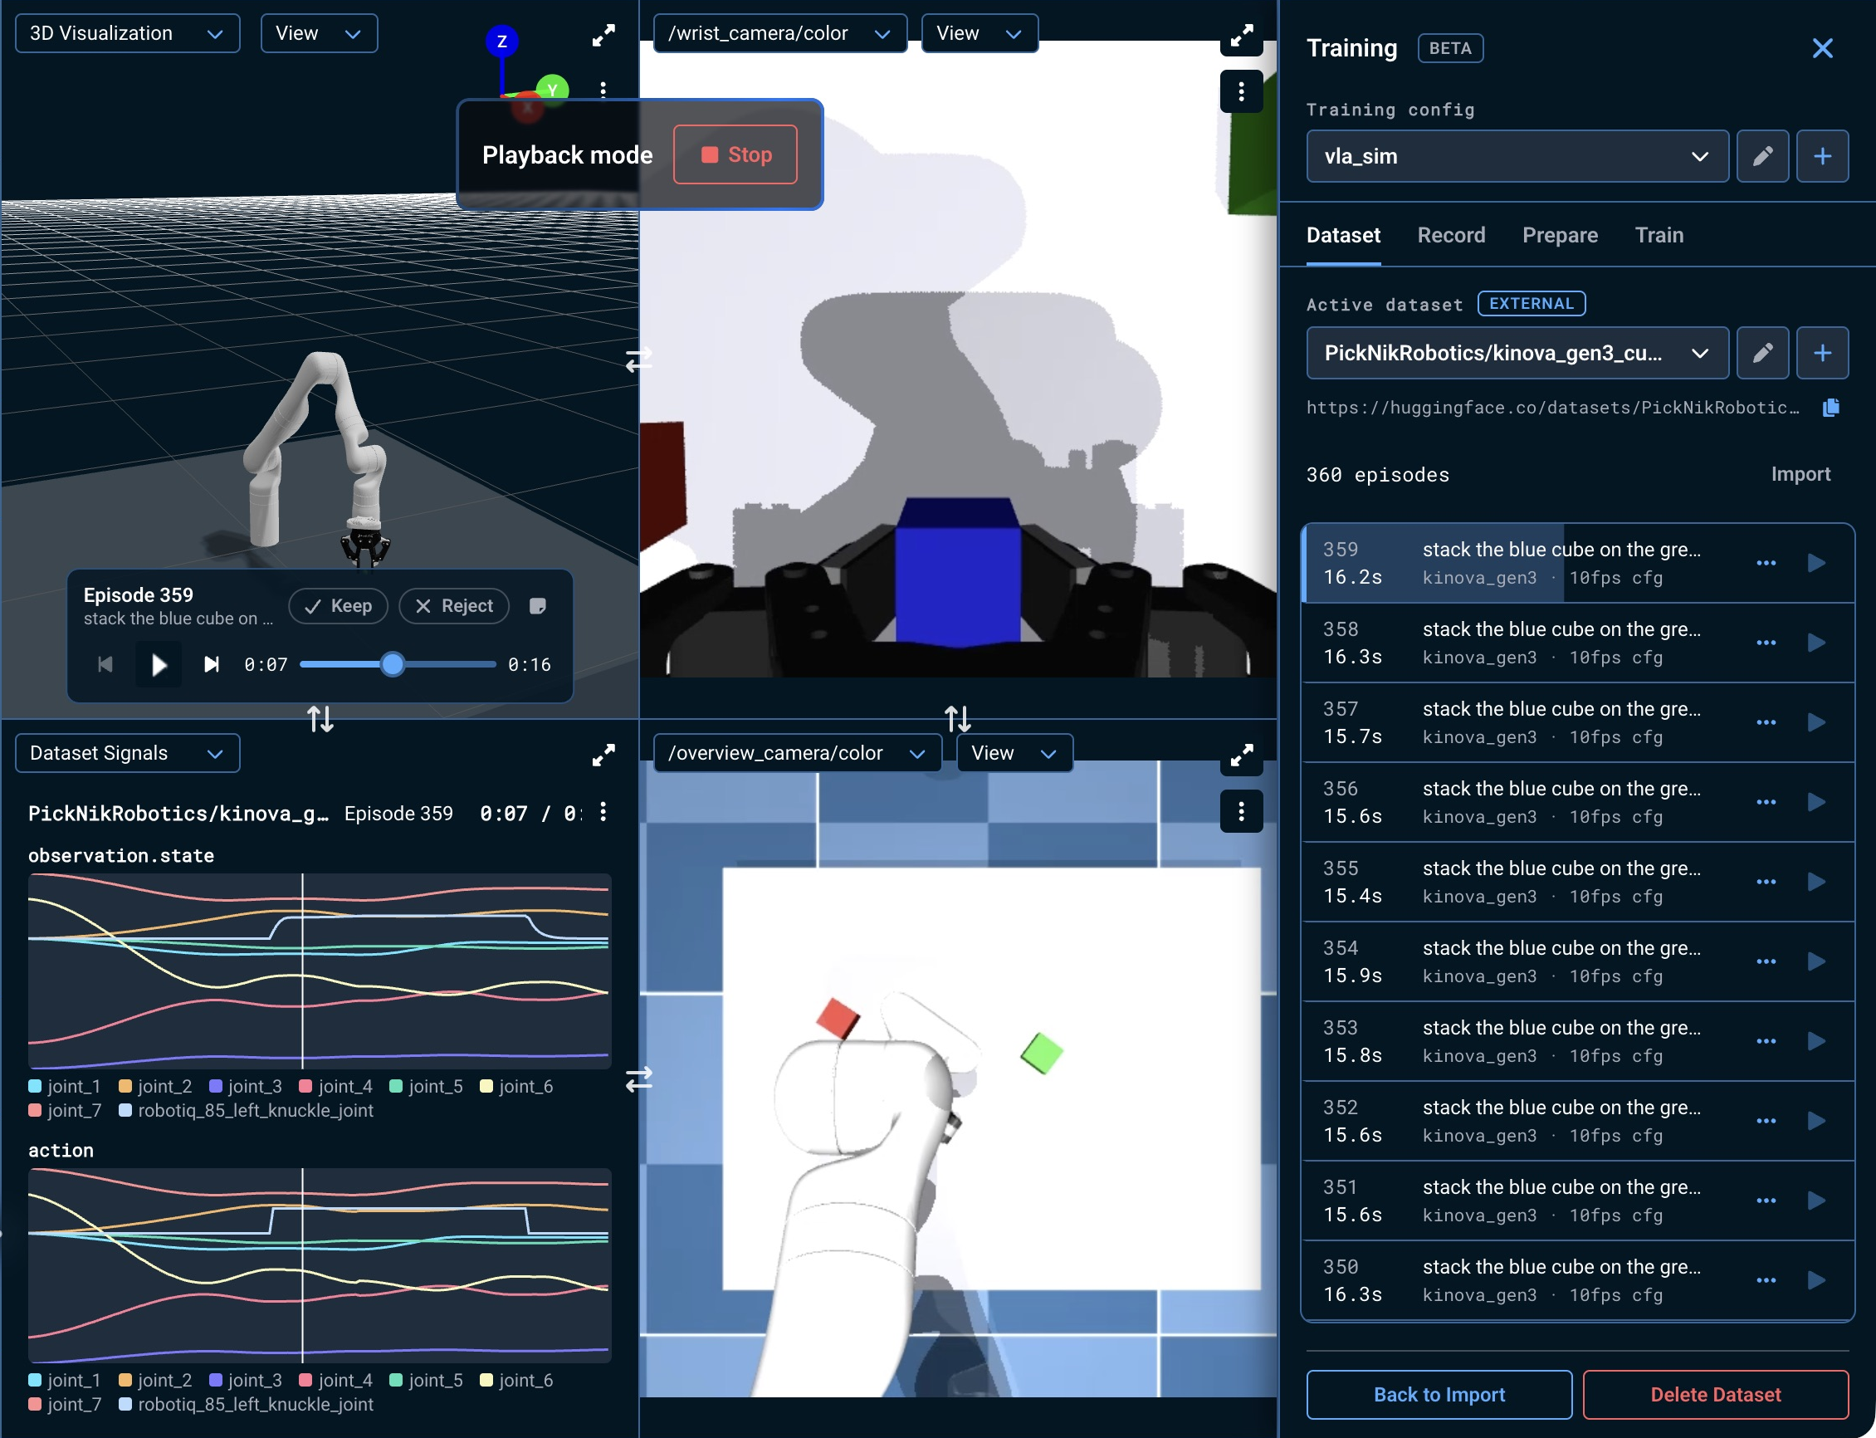Open the vla_sim training config dropdown
The height and width of the screenshot is (1438, 1876).
[1517, 156]
